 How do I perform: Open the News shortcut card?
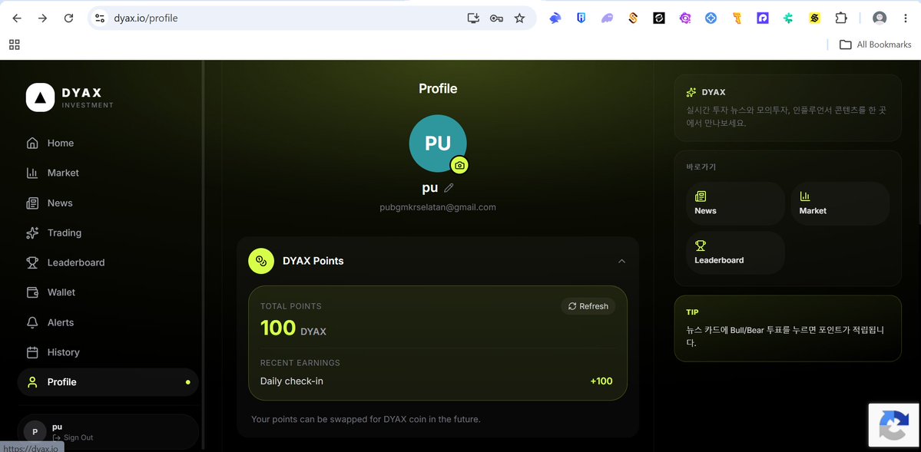(735, 203)
